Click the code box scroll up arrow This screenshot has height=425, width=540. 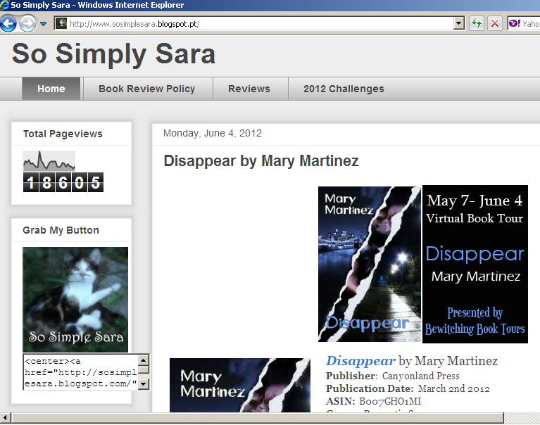(143, 360)
